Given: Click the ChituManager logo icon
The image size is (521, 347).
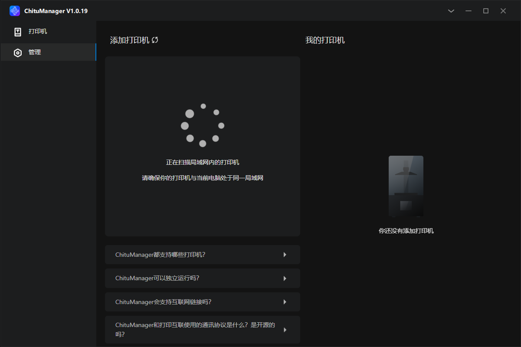Looking at the screenshot, I should coord(15,11).
